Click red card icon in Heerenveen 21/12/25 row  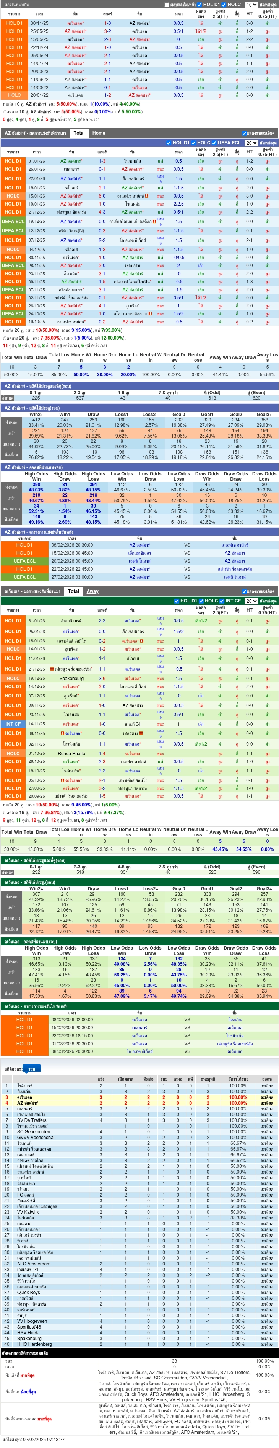coord(52,669)
